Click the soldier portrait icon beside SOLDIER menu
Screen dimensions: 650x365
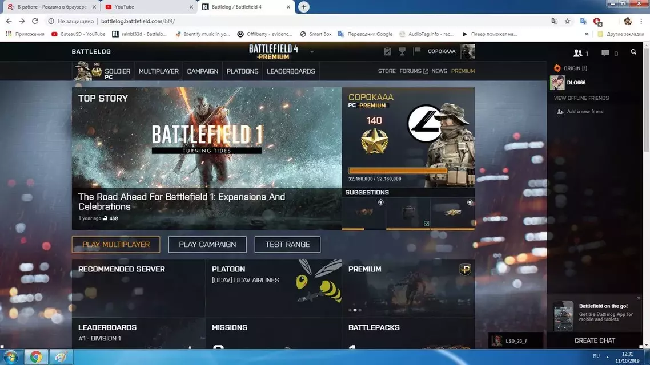[82, 71]
